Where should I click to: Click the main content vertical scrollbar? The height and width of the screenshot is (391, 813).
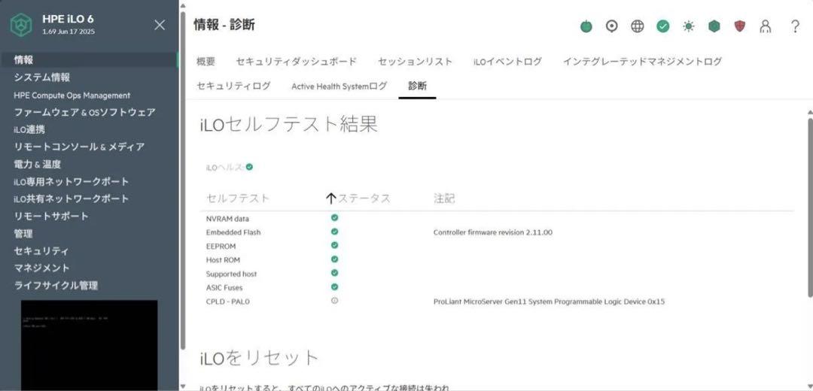pos(810,207)
